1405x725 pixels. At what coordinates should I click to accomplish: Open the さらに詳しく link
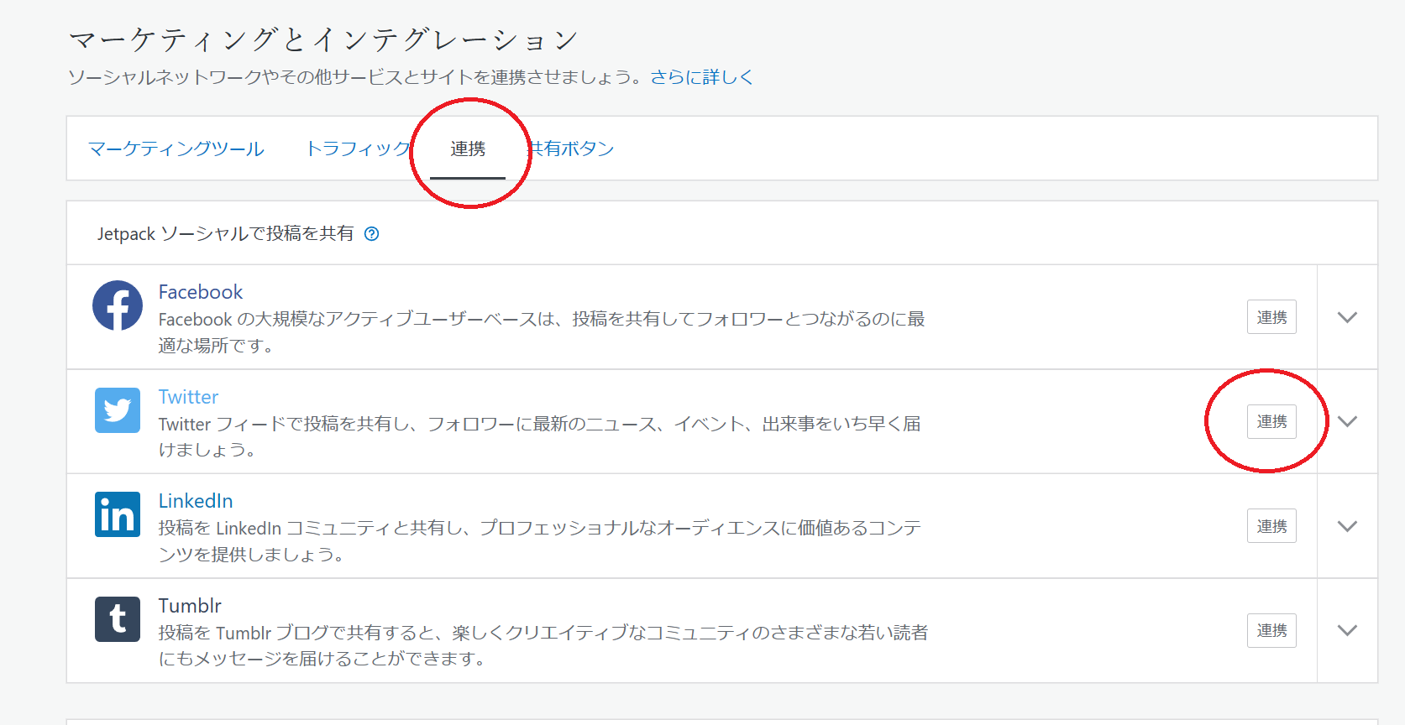tap(701, 77)
